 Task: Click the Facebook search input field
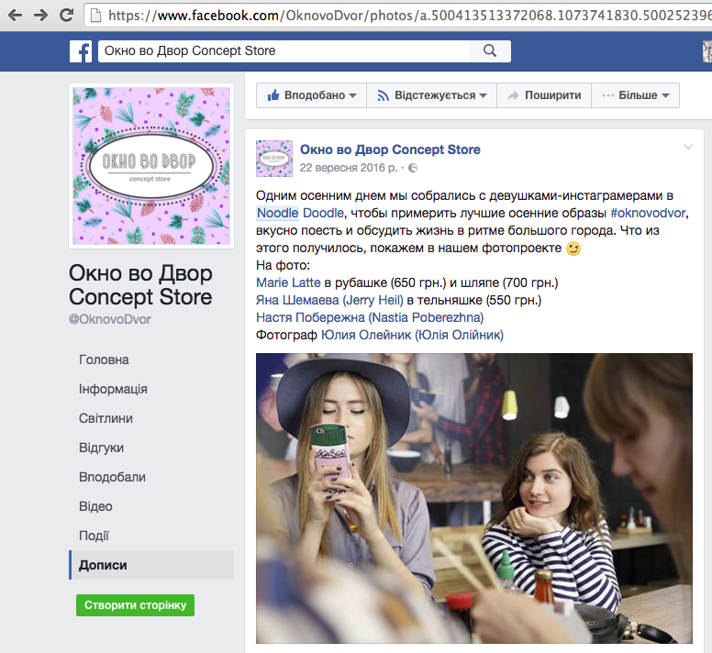point(284,50)
